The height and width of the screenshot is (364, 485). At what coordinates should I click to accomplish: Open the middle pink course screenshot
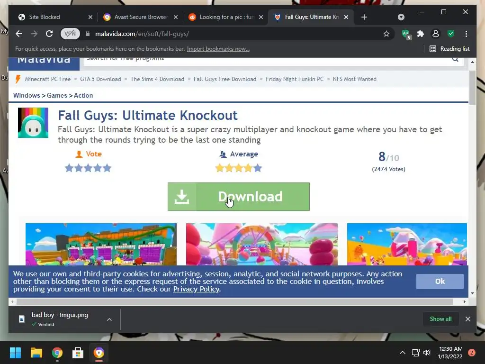click(261, 244)
